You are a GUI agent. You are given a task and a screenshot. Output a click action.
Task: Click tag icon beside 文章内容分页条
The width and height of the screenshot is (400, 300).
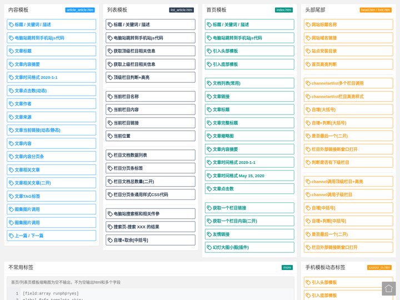point(11,156)
